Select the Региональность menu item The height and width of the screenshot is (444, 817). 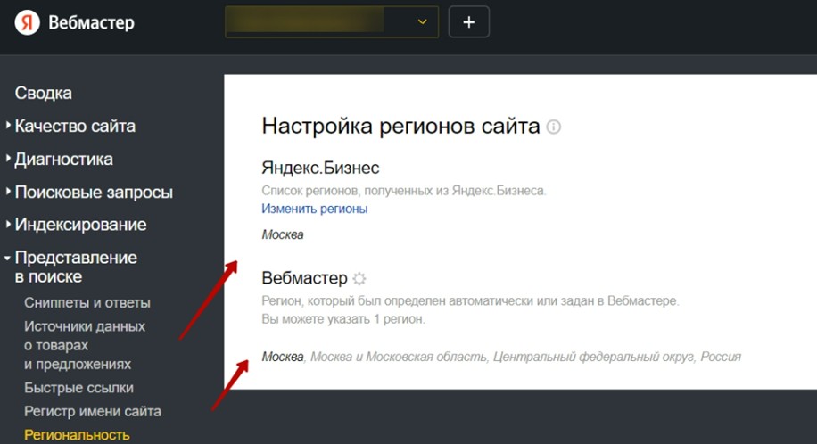click(x=77, y=434)
